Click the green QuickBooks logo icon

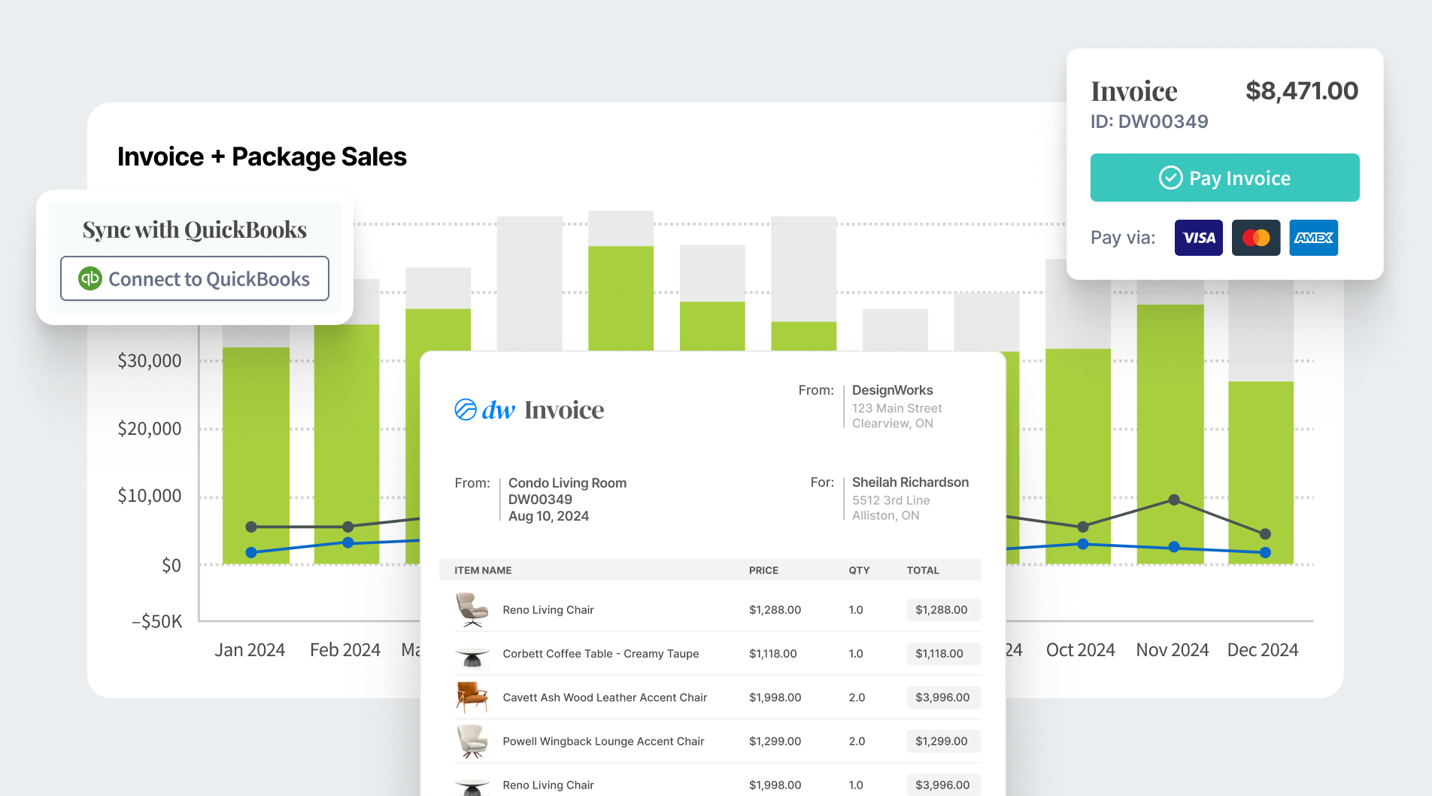coord(90,279)
